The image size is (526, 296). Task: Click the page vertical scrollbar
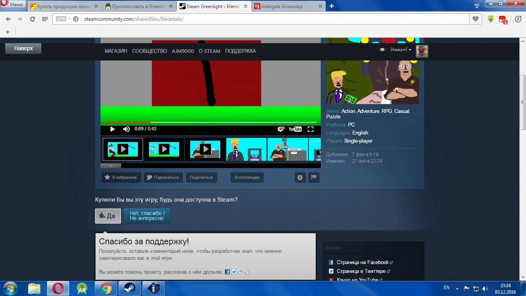tap(523, 102)
